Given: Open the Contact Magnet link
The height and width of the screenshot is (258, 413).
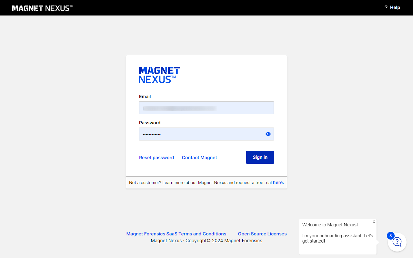Looking at the screenshot, I should [199, 158].
